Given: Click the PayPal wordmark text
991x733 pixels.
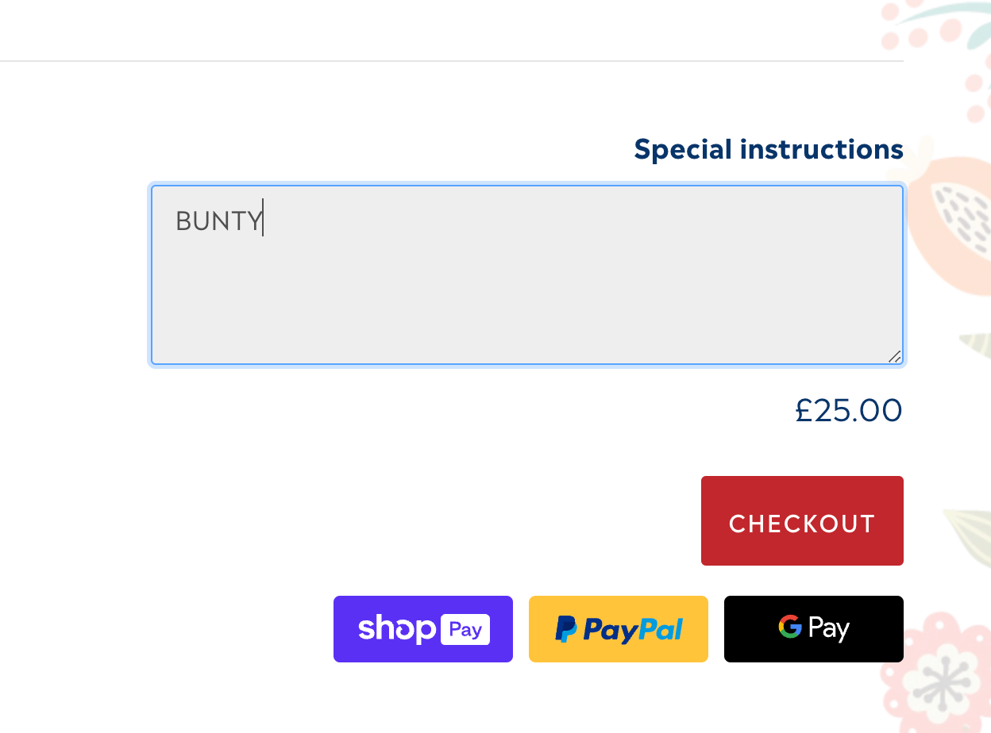Looking at the screenshot, I should click(633, 630).
